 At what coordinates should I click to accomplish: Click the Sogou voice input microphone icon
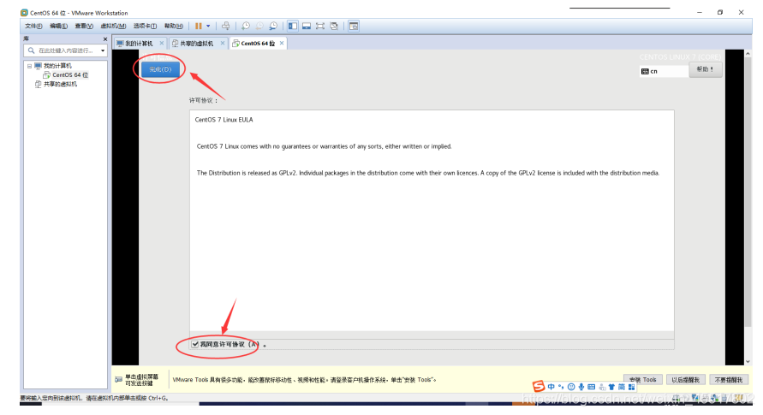coord(581,387)
